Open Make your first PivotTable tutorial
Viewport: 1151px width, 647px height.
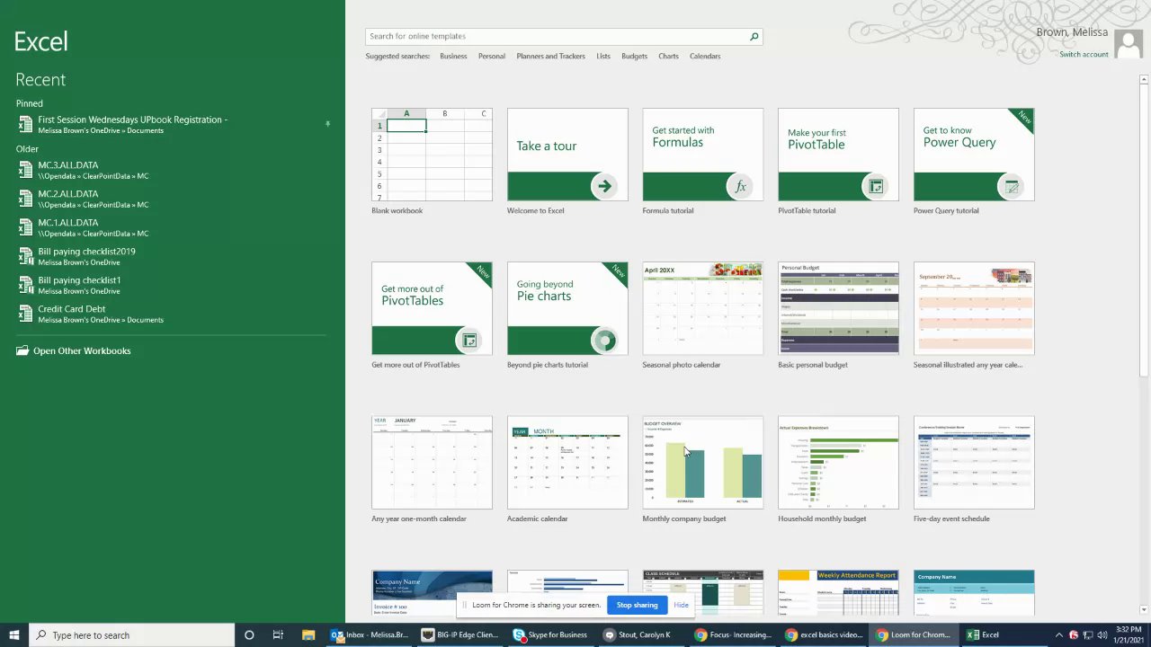pos(838,155)
